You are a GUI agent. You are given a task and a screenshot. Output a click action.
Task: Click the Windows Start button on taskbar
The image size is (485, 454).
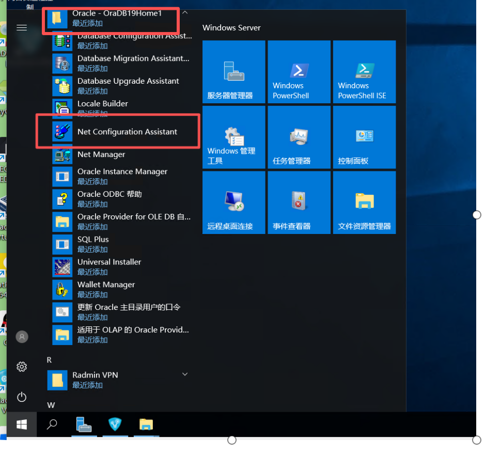coord(22,425)
